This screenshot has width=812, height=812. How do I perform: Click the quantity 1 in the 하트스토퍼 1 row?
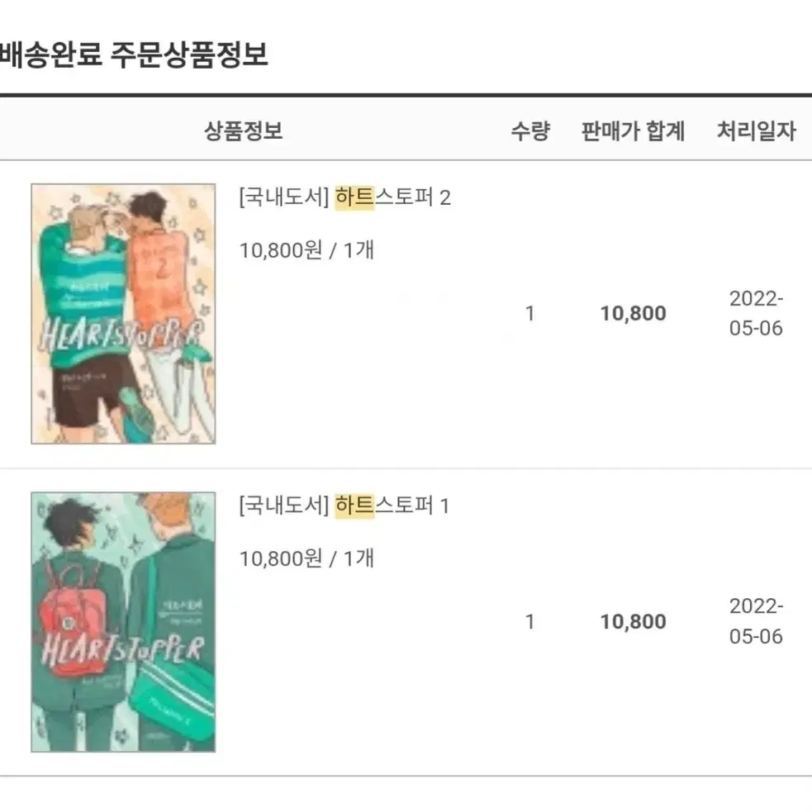[529, 621]
